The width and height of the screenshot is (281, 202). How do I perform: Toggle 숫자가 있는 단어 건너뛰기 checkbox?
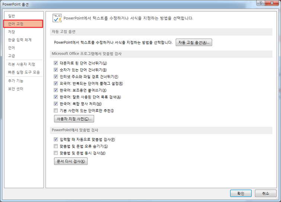tap(56, 70)
